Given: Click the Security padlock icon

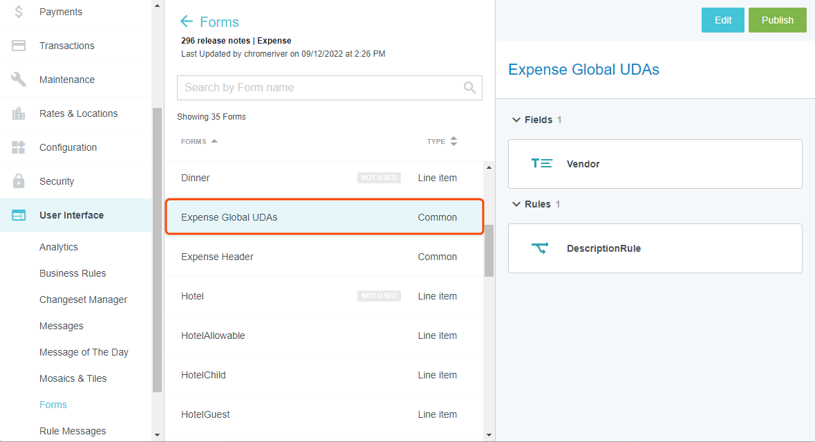Looking at the screenshot, I should 19,181.
